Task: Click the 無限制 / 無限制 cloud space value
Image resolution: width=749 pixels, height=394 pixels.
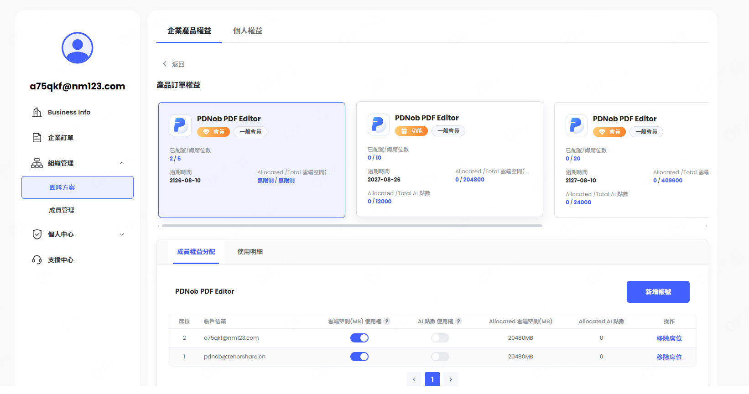Action: pos(276,181)
